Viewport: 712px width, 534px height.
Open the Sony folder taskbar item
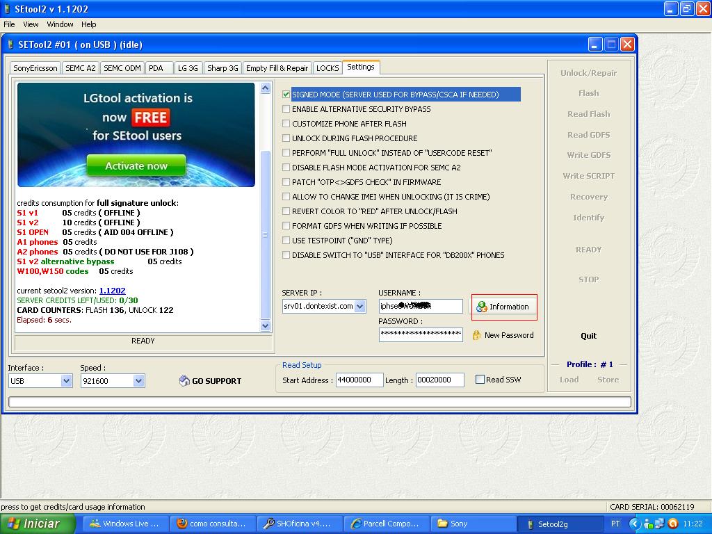coord(473,524)
